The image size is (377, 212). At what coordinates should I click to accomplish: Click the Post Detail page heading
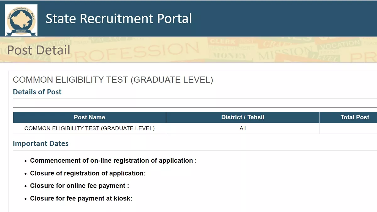point(39,50)
